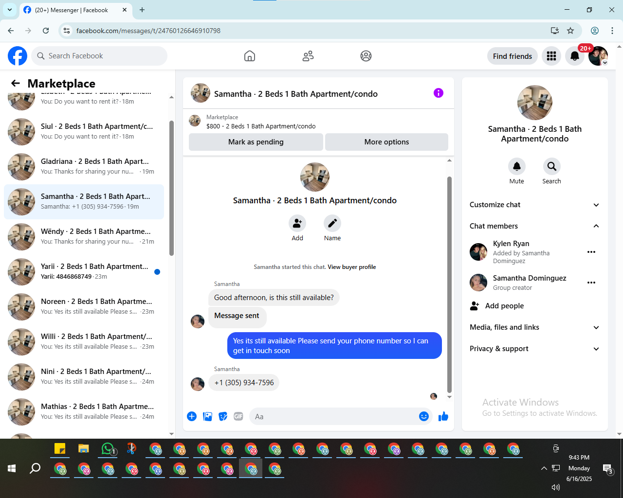Open Windows taskbar search
623x498 pixels.
coord(35,468)
